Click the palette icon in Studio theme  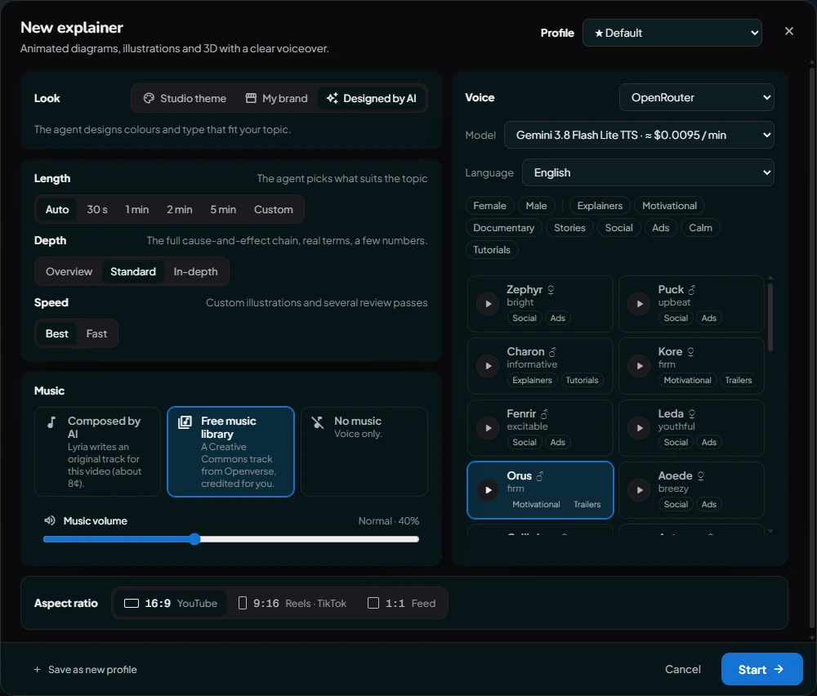[149, 98]
